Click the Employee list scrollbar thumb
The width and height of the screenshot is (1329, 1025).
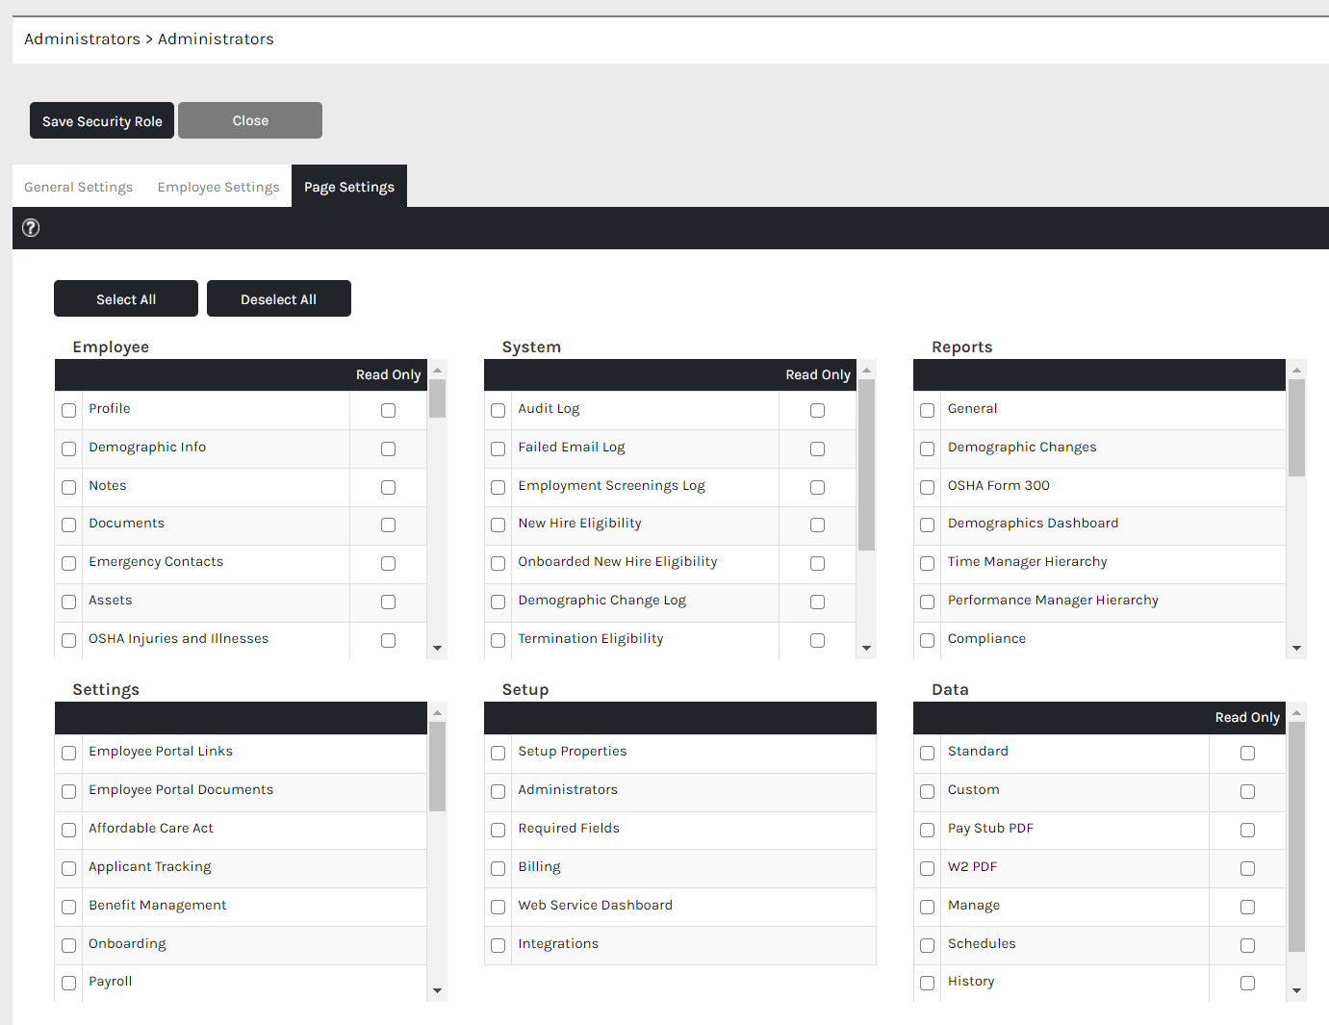click(x=438, y=398)
